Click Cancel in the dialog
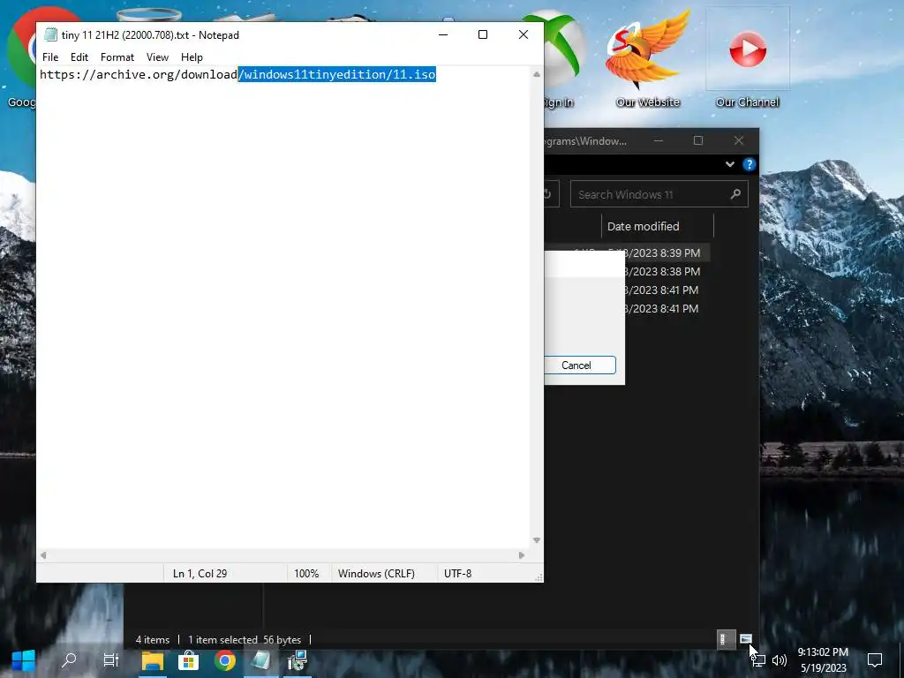The image size is (904, 678). point(577,365)
